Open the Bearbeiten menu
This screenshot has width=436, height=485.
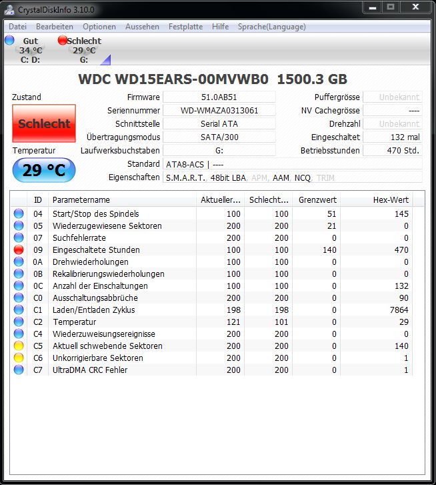click(55, 27)
